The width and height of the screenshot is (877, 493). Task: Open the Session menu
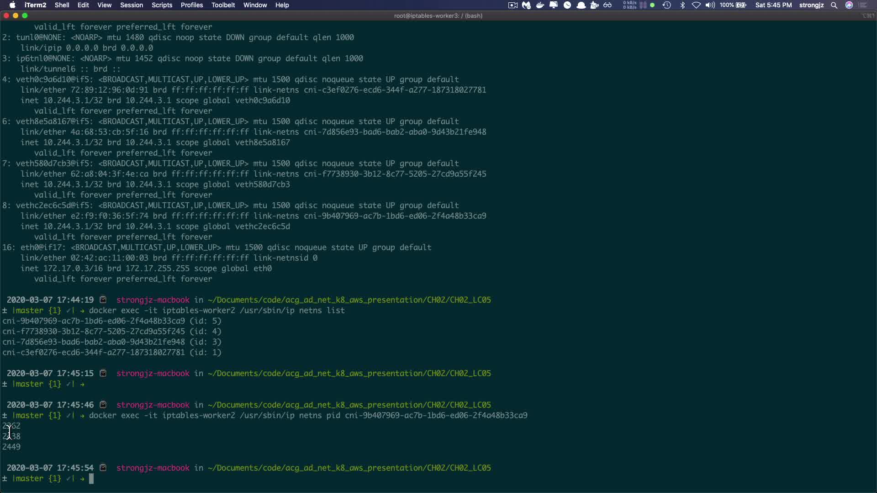tap(132, 5)
